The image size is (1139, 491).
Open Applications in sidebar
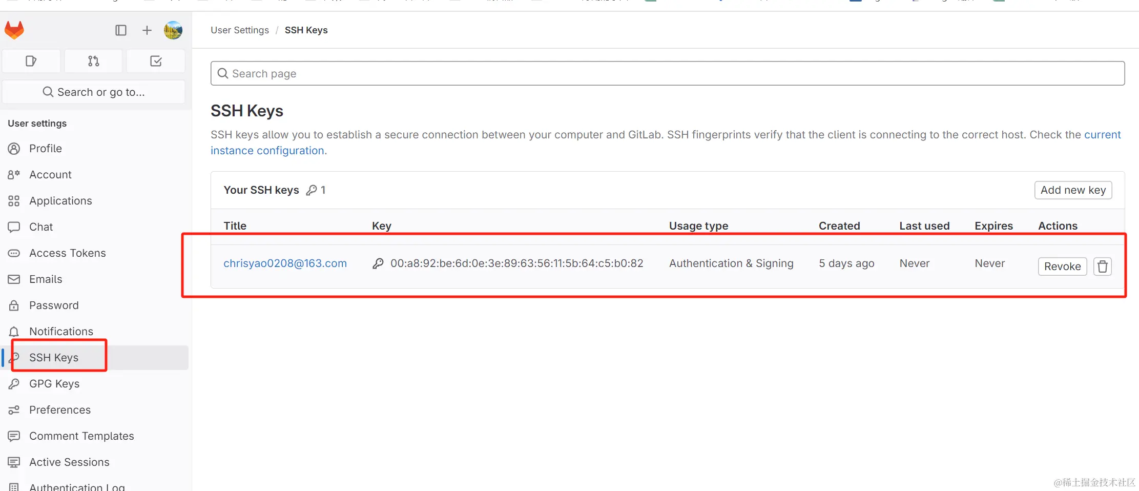(x=95, y=201)
